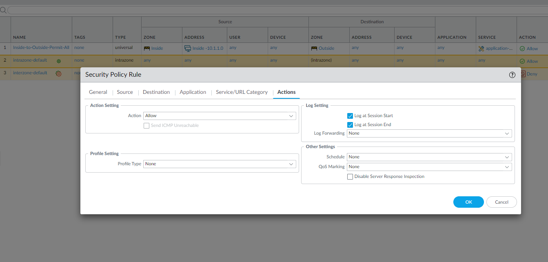This screenshot has width=548, height=262.
Task: Click the address object icon for Inside -10.1.1.0
Action: click(x=188, y=48)
